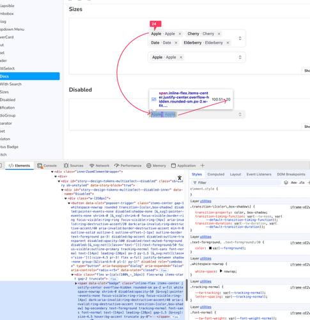
Task: Open utilities layer link above tracking-normal rule
Action: 206,282
